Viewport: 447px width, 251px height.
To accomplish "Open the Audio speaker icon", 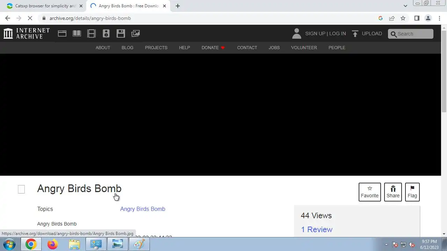I will click(106, 33).
